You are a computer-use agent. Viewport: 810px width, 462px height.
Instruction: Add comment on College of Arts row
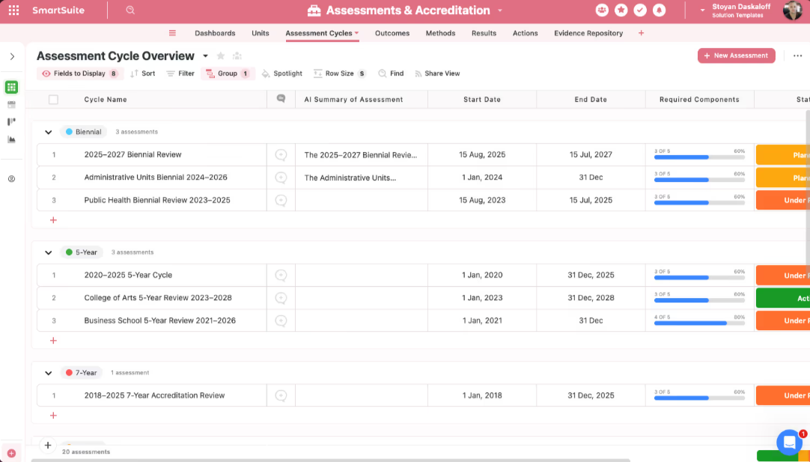(x=281, y=298)
